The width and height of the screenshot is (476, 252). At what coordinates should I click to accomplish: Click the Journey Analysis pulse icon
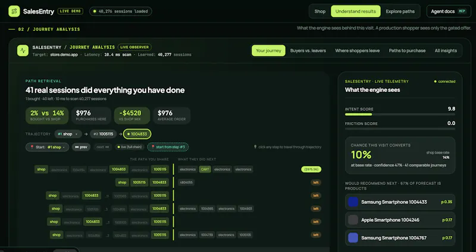pos(23,51)
